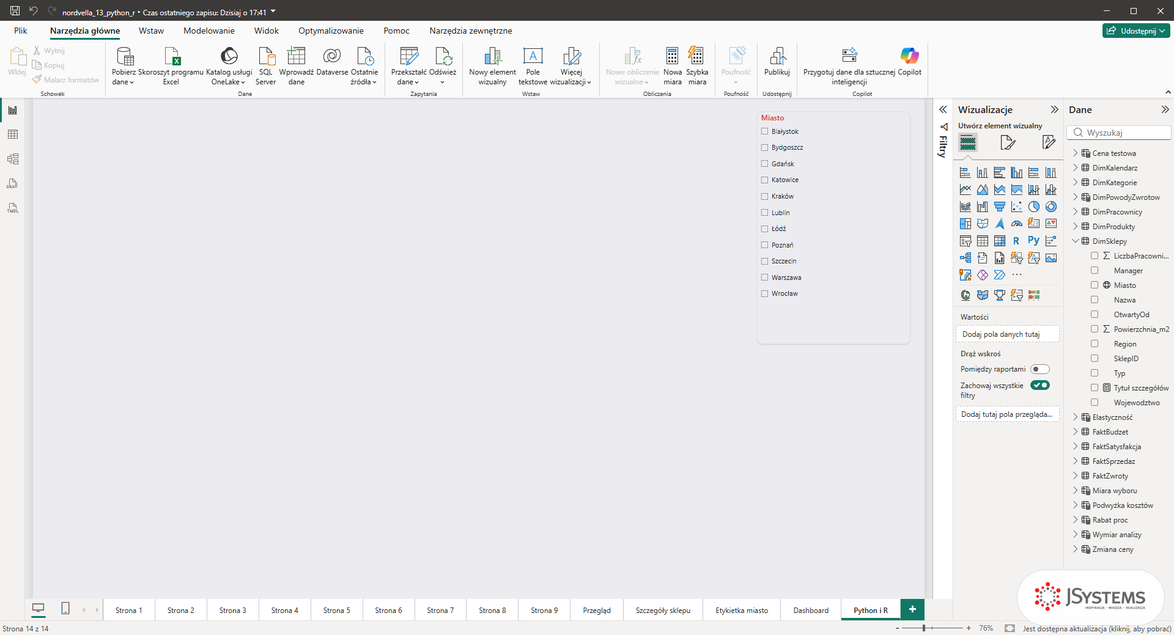Get more visuals via the ellipsis icon
1174x635 pixels.
[x=1016, y=275]
